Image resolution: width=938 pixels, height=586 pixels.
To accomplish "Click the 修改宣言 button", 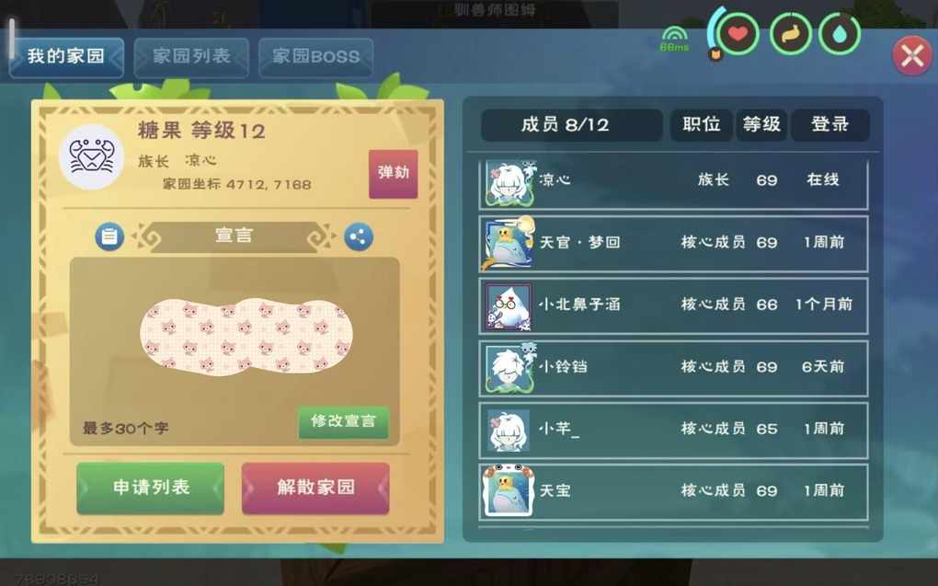I will click(x=343, y=421).
